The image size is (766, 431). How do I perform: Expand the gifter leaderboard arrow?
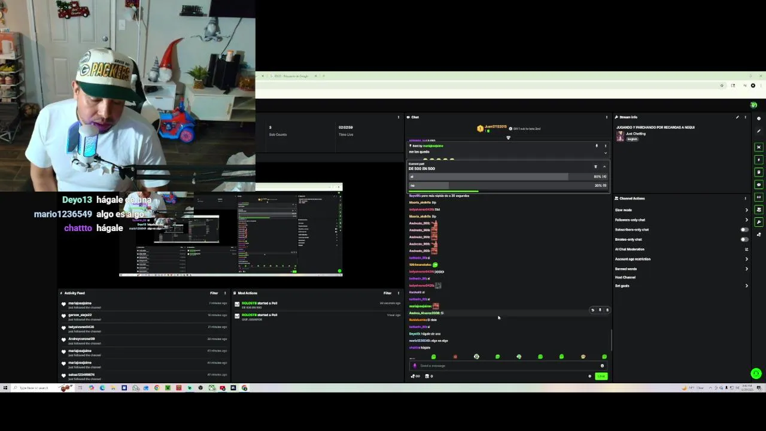tap(508, 138)
